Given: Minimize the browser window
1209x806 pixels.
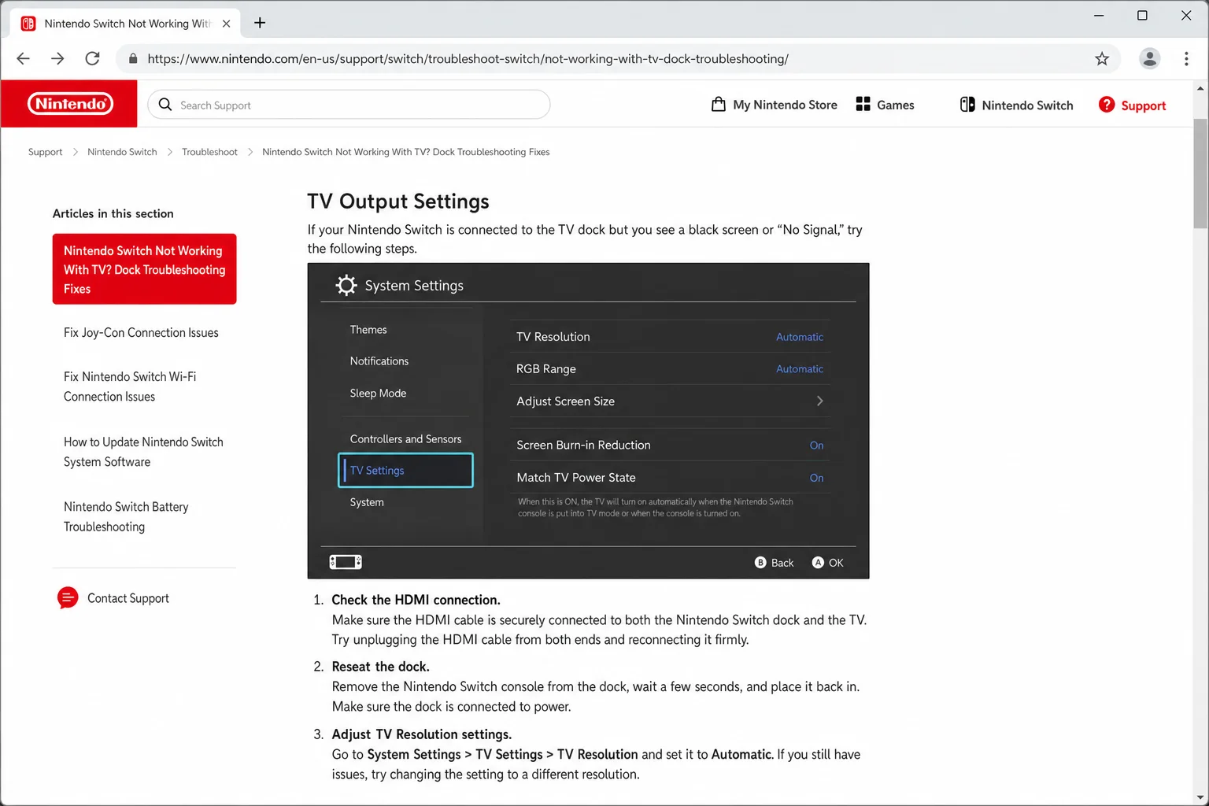Looking at the screenshot, I should coord(1099,15).
